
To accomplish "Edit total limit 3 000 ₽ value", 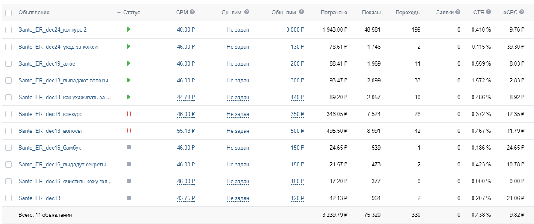I will click(295, 30).
